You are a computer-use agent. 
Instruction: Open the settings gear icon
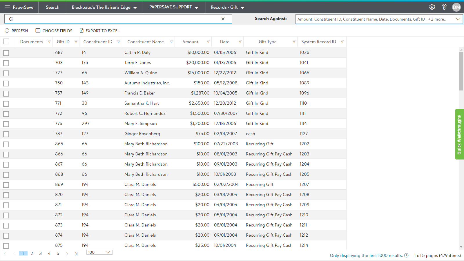(x=432, y=7)
